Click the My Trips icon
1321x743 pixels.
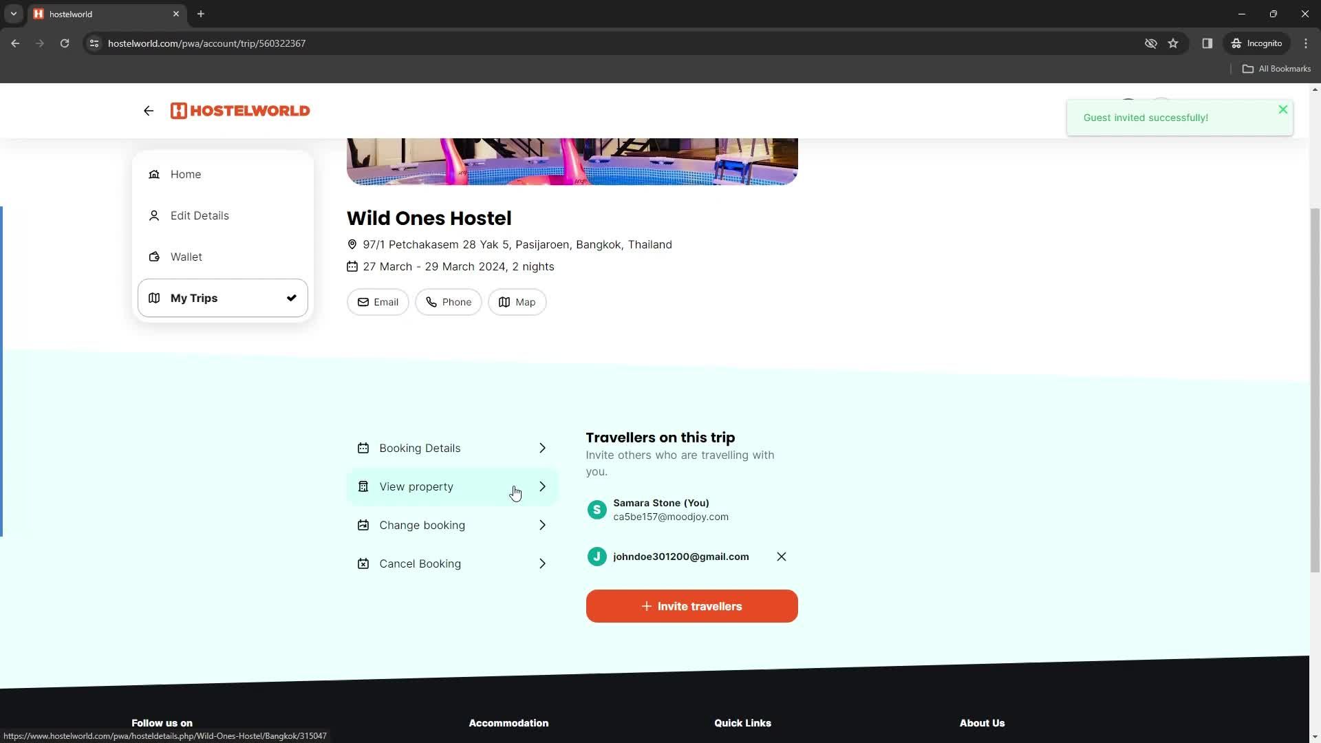153,298
